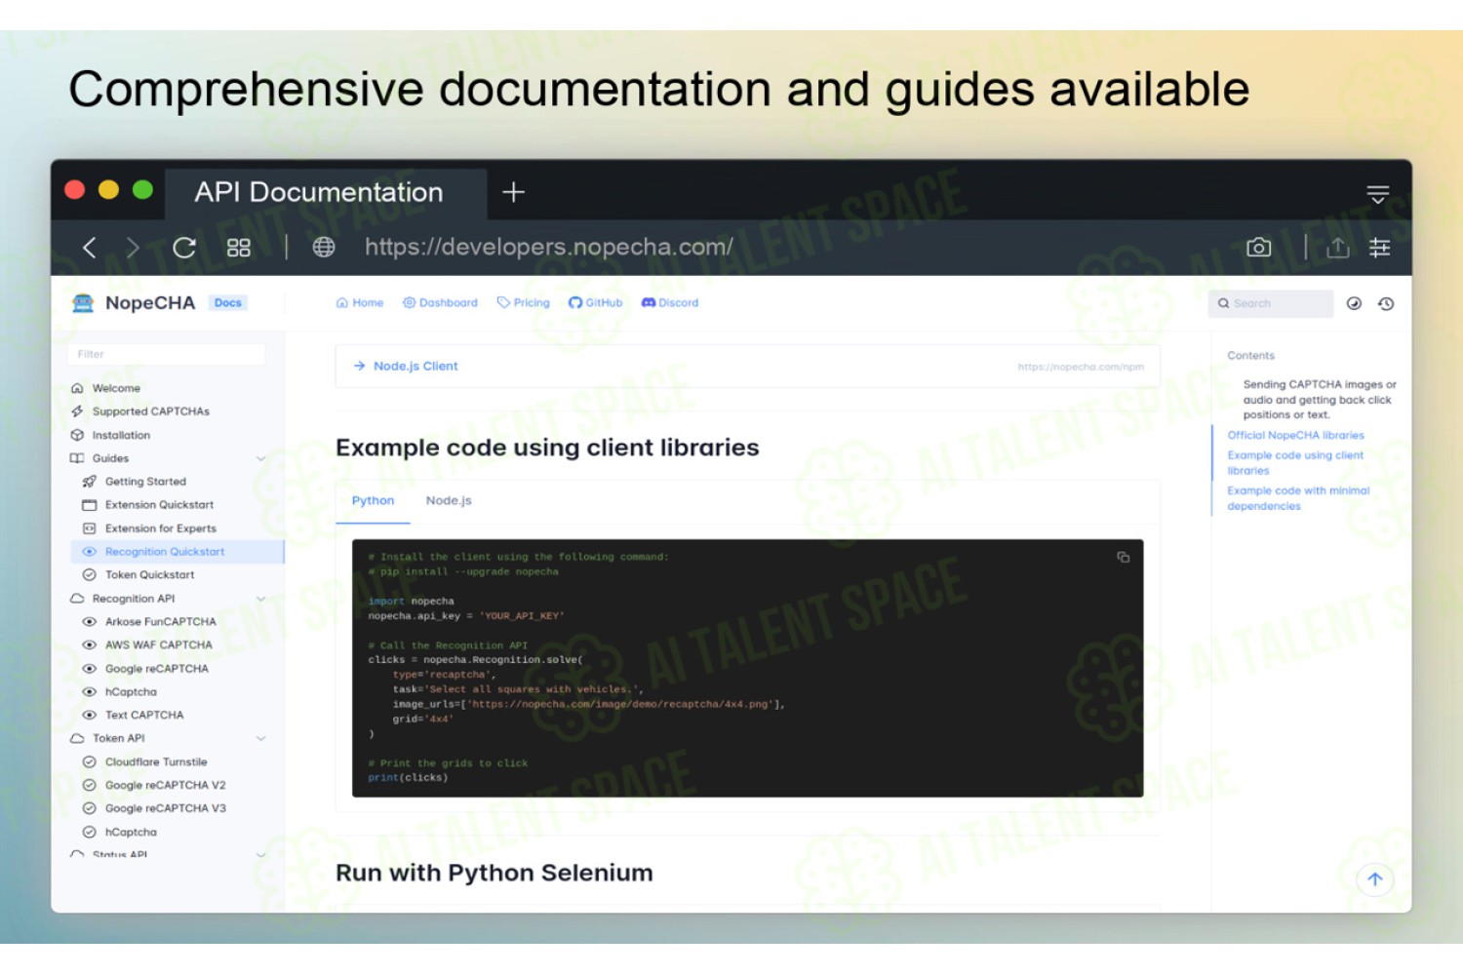Image resolution: width=1463 pixels, height=975 pixels.
Task: Open a new tab with the plus button
Action: coord(514,192)
